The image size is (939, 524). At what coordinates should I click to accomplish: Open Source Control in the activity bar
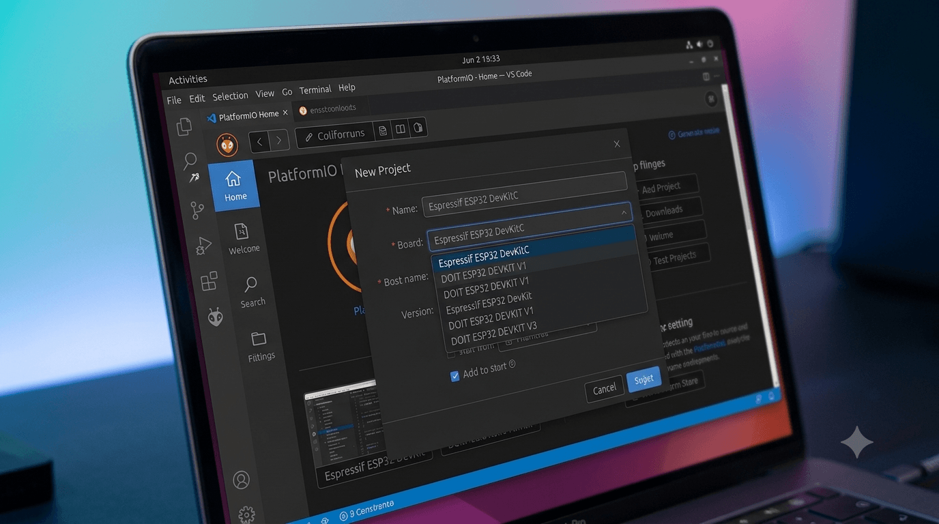pyautogui.click(x=197, y=210)
